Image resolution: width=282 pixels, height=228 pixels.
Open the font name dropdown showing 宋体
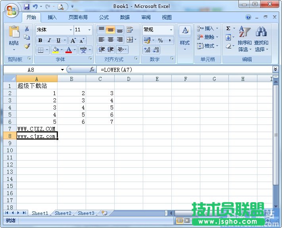click(54, 30)
